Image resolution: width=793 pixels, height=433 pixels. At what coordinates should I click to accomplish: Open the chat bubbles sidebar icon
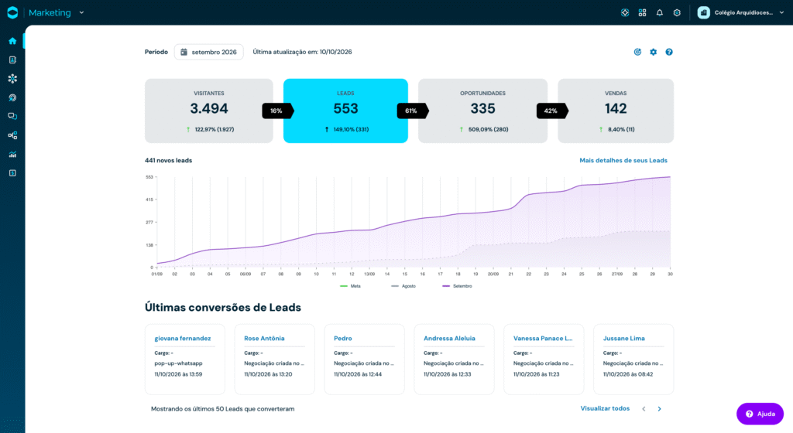pyautogui.click(x=12, y=116)
